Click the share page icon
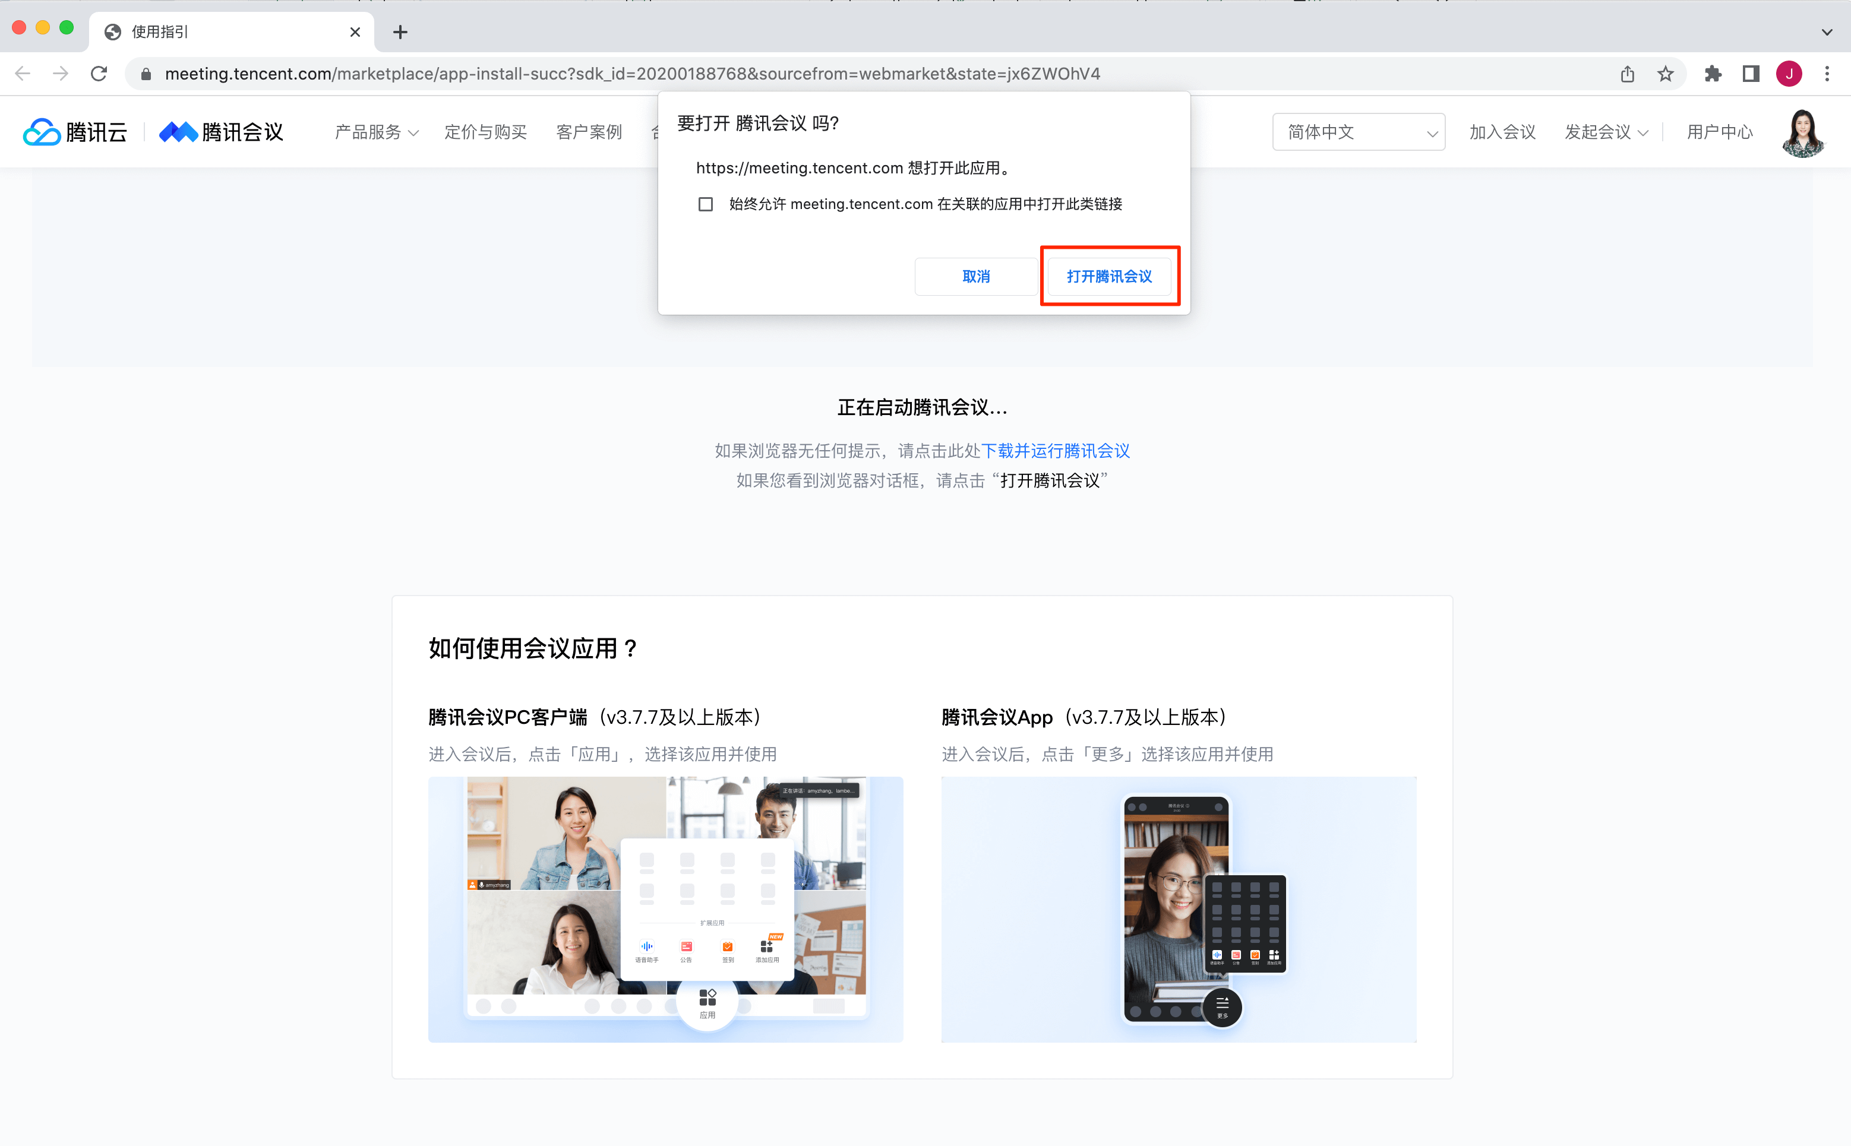Screen dimensions: 1851x1146 [1627, 74]
